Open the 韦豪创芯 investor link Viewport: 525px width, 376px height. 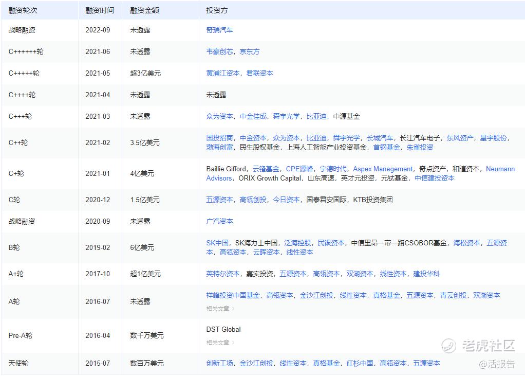(219, 51)
